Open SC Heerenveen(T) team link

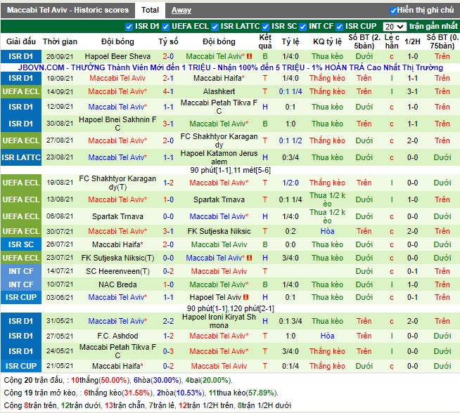(117, 272)
